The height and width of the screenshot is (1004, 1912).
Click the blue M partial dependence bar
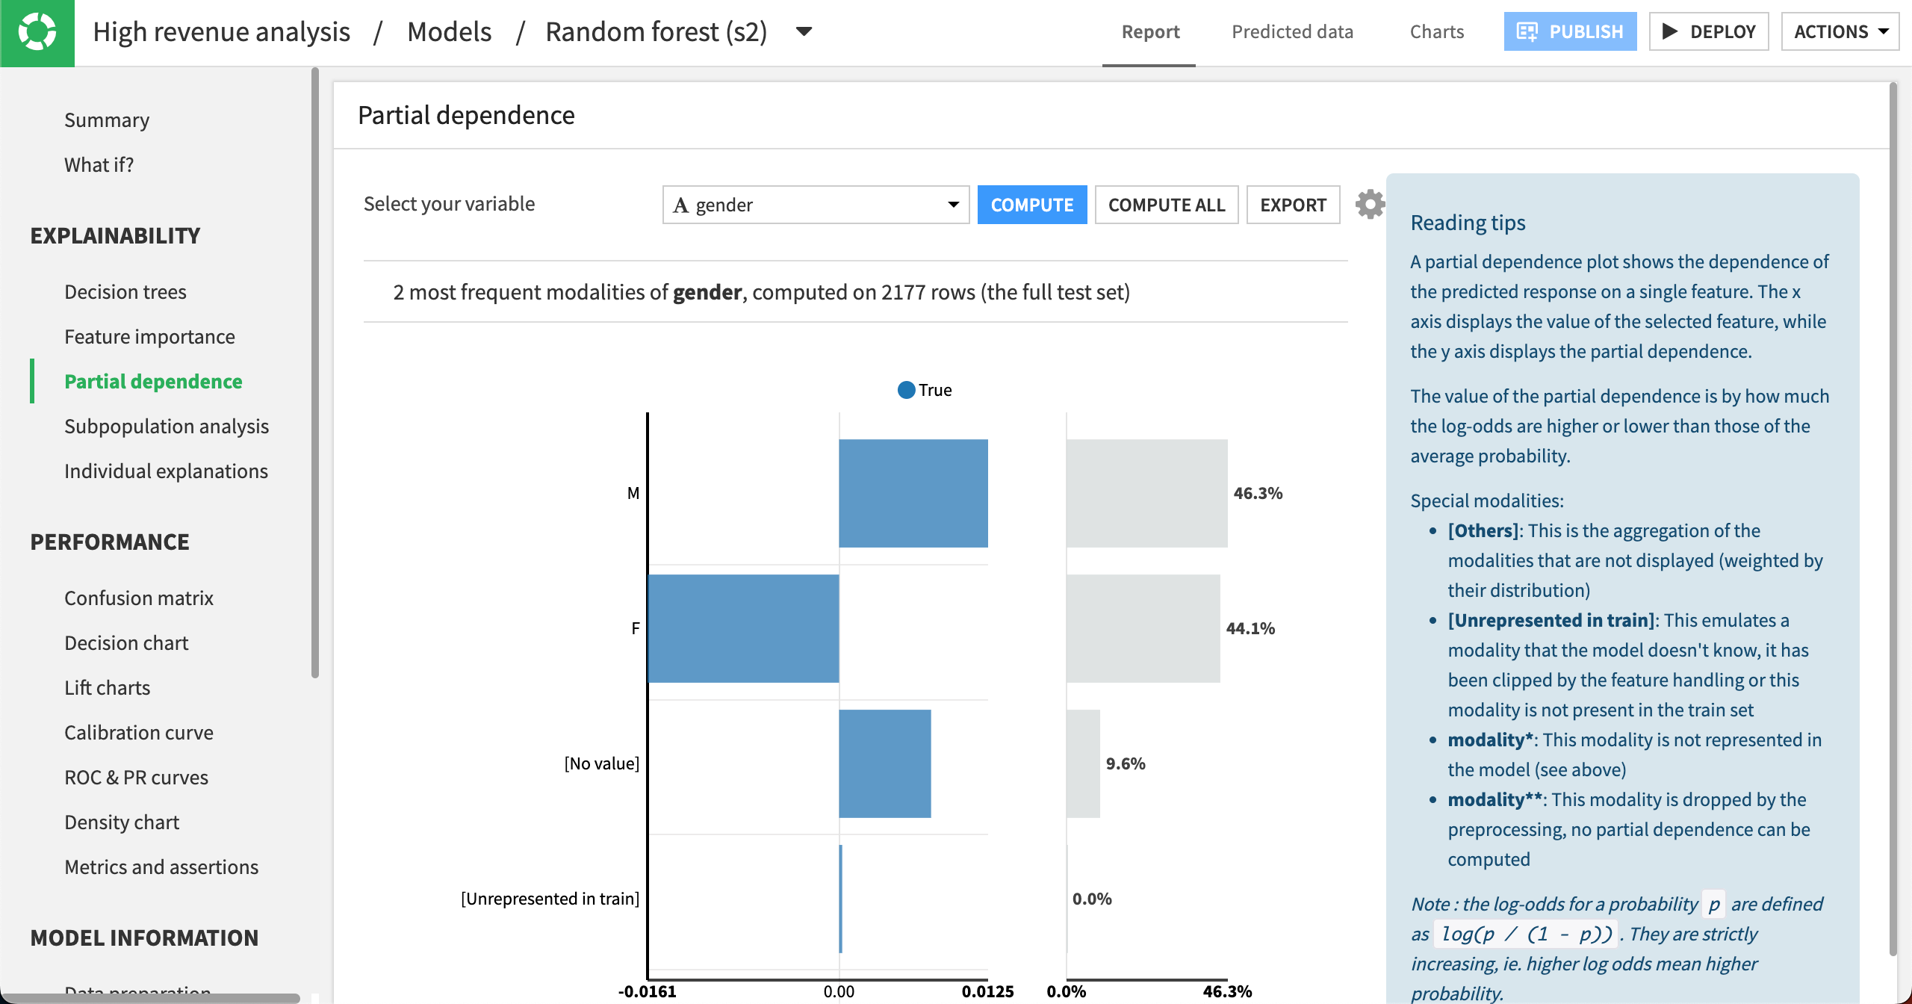pyautogui.click(x=913, y=493)
